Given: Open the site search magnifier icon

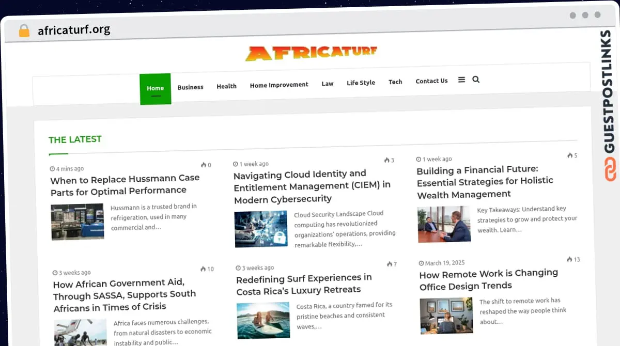Looking at the screenshot, I should [476, 80].
